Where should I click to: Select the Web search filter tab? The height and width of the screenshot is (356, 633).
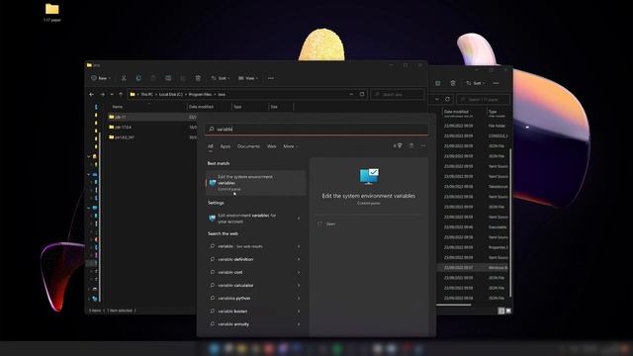(x=272, y=146)
